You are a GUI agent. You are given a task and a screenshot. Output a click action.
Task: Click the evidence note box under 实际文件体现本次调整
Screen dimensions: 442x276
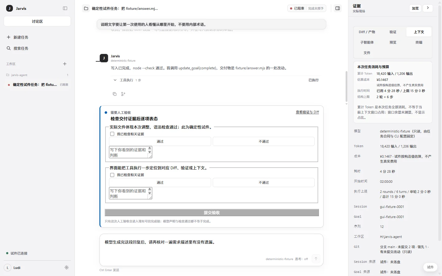(130, 152)
